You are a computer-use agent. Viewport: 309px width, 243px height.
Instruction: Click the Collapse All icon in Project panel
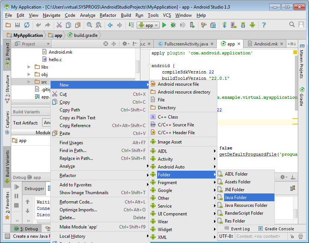pyautogui.click(x=114, y=44)
